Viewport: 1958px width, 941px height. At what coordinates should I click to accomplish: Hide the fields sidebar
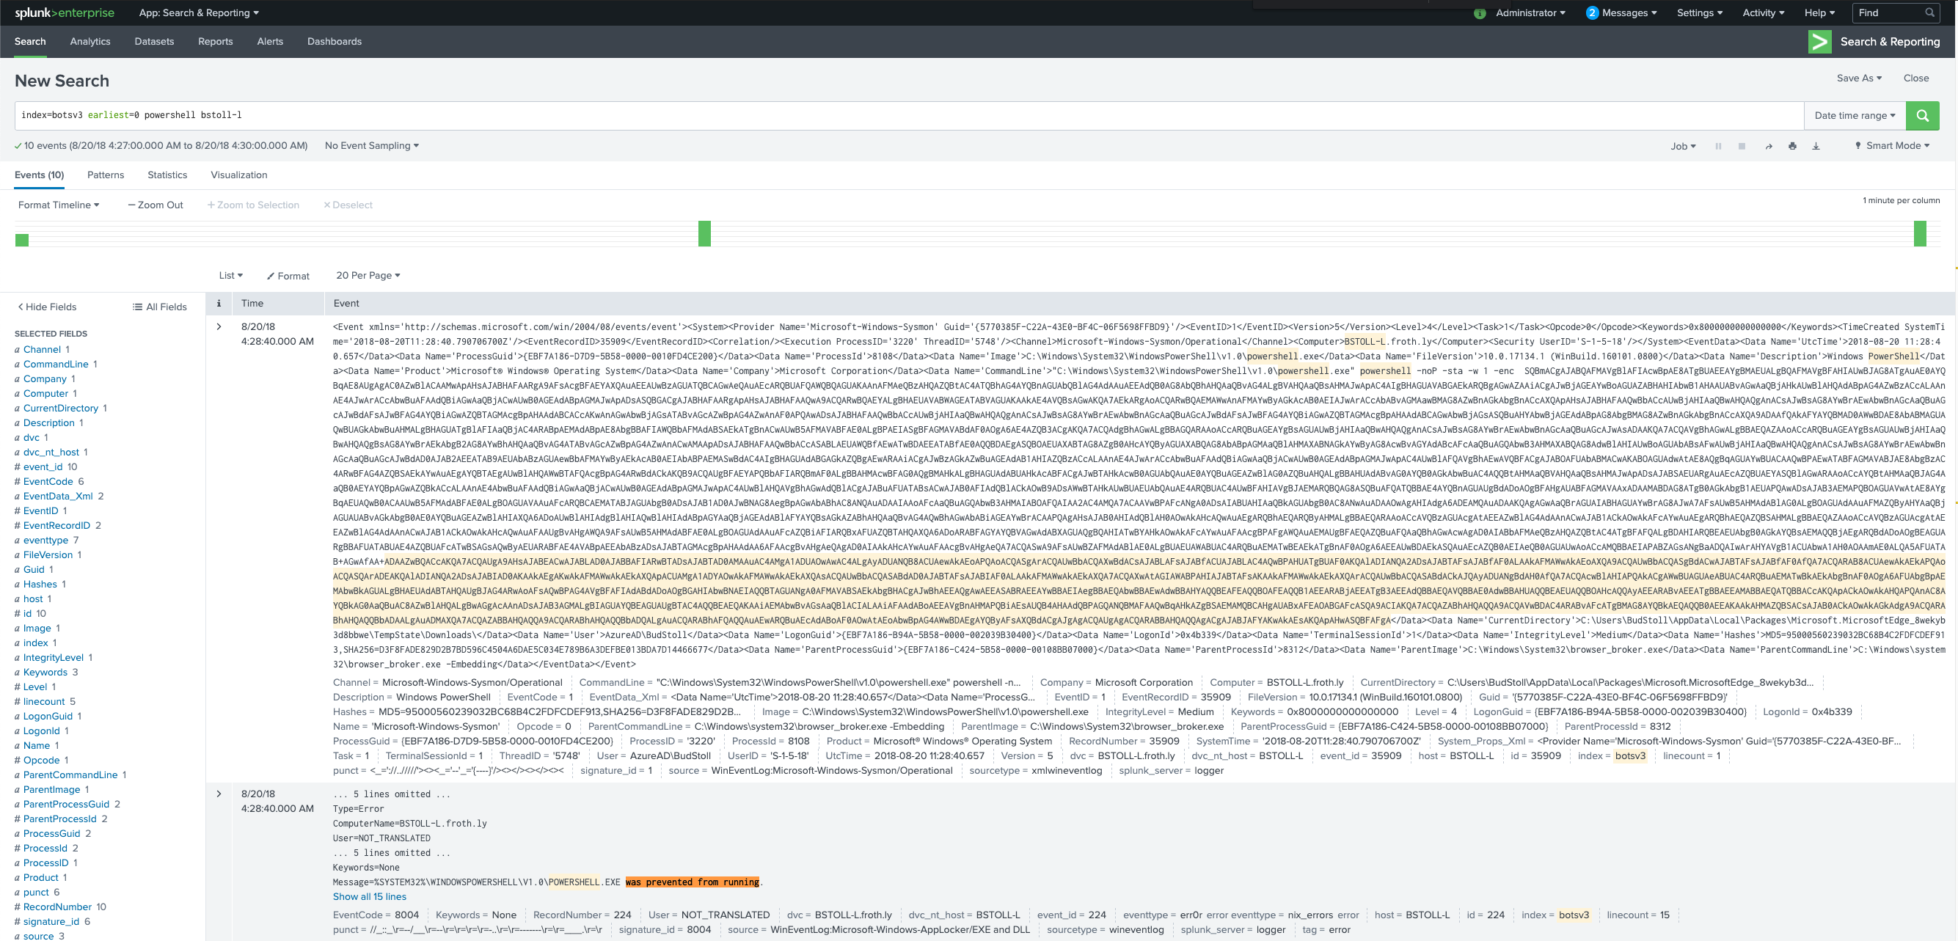point(47,307)
